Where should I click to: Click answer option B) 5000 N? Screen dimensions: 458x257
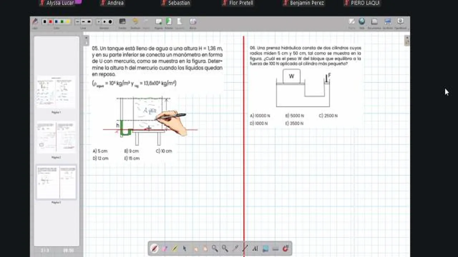[294, 116]
